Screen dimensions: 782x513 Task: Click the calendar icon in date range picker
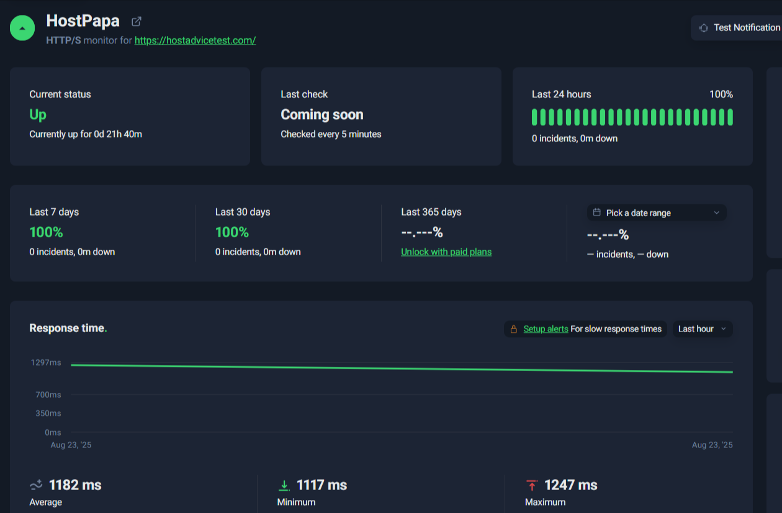point(597,213)
